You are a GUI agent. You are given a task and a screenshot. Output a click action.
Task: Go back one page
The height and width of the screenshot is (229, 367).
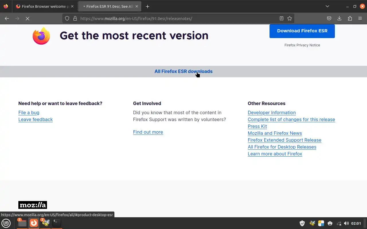pyautogui.click(x=7, y=18)
